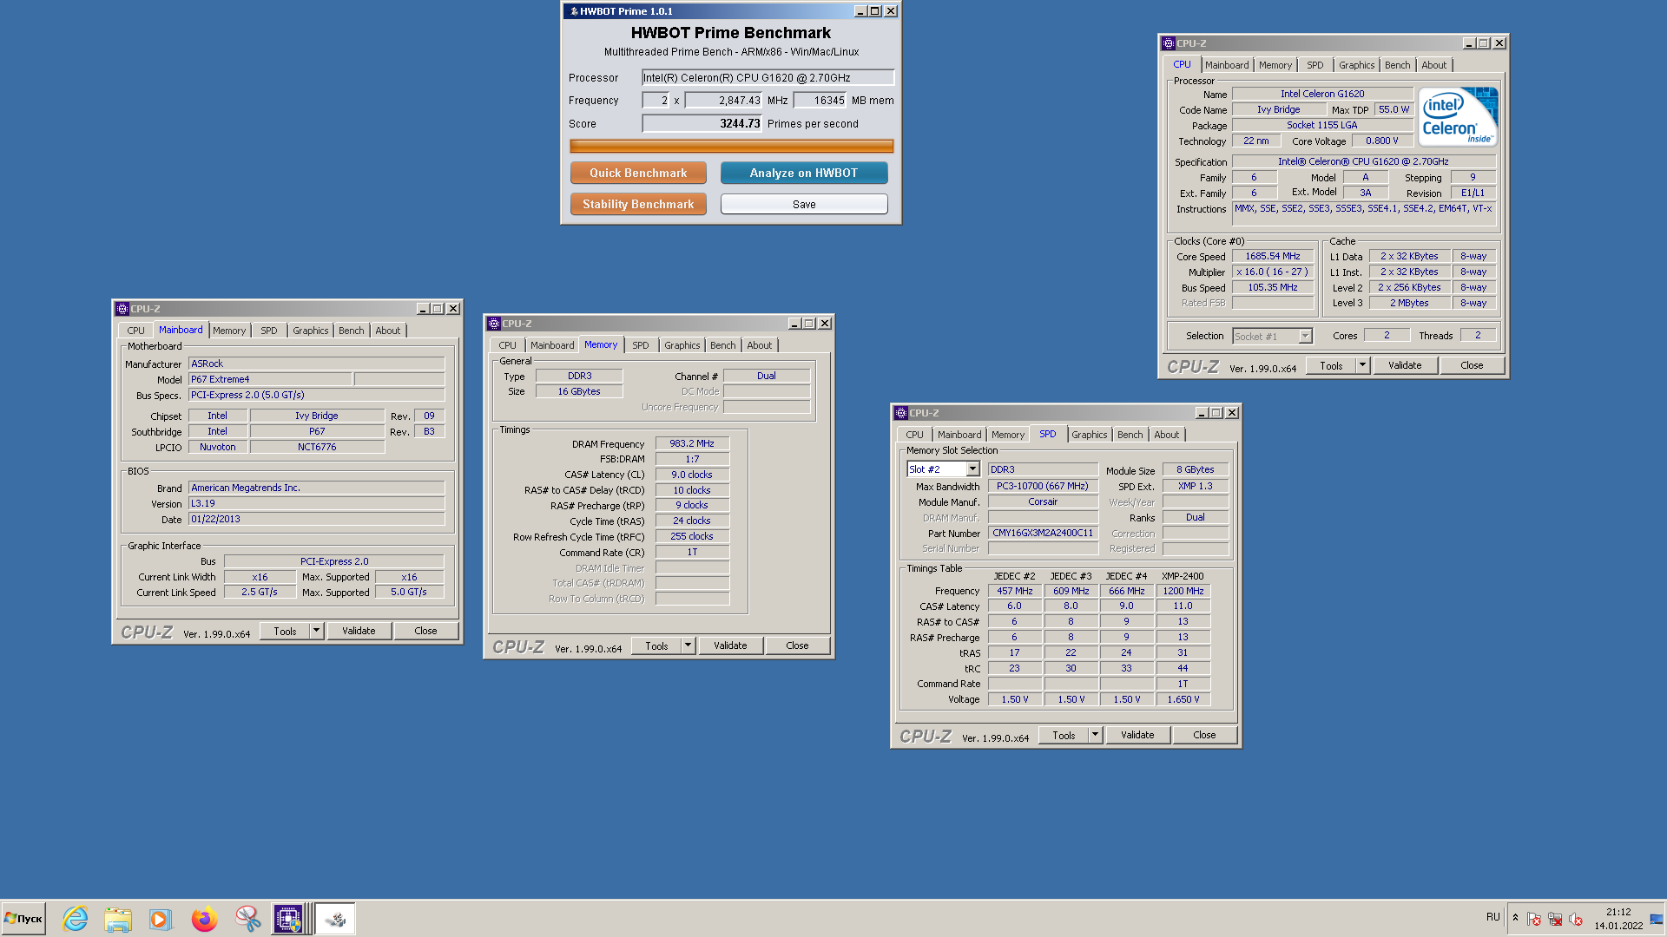The image size is (1667, 937).
Task: Save the HWBOT Prime result
Action: tap(804, 204)
